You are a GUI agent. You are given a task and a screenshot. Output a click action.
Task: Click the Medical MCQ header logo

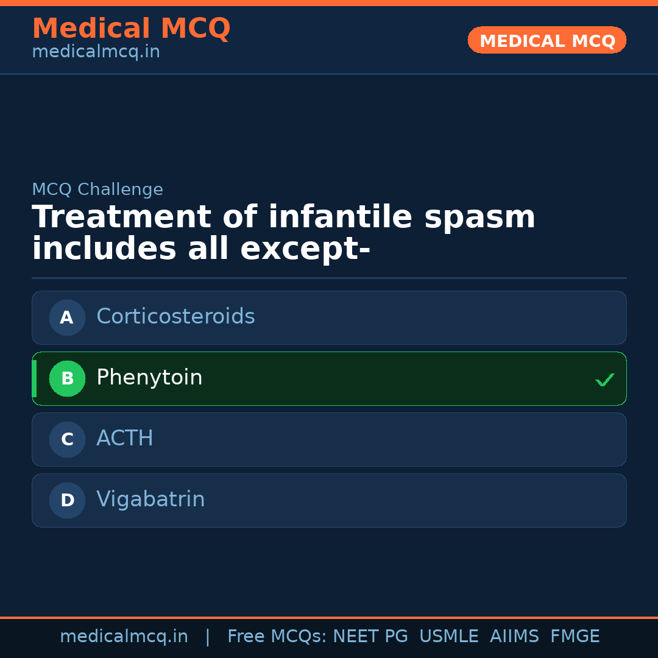click(x=131, y=29)
